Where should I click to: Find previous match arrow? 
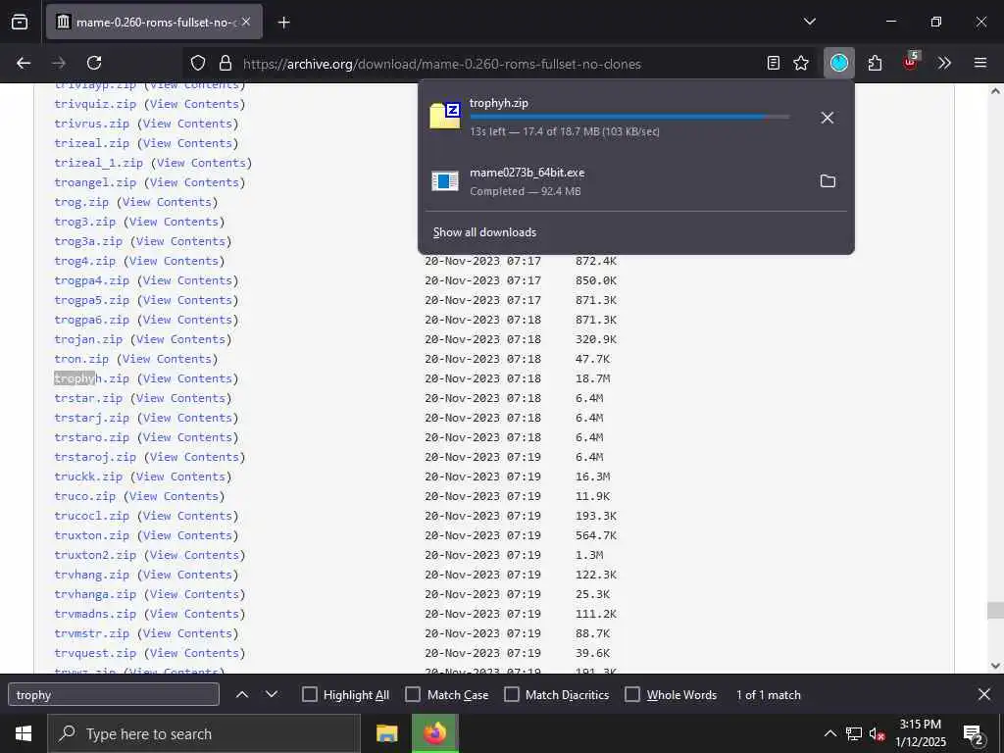click(242, 695)
